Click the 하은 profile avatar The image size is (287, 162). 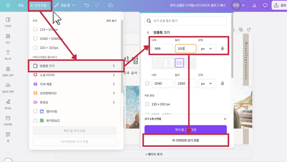coord(236,5)
